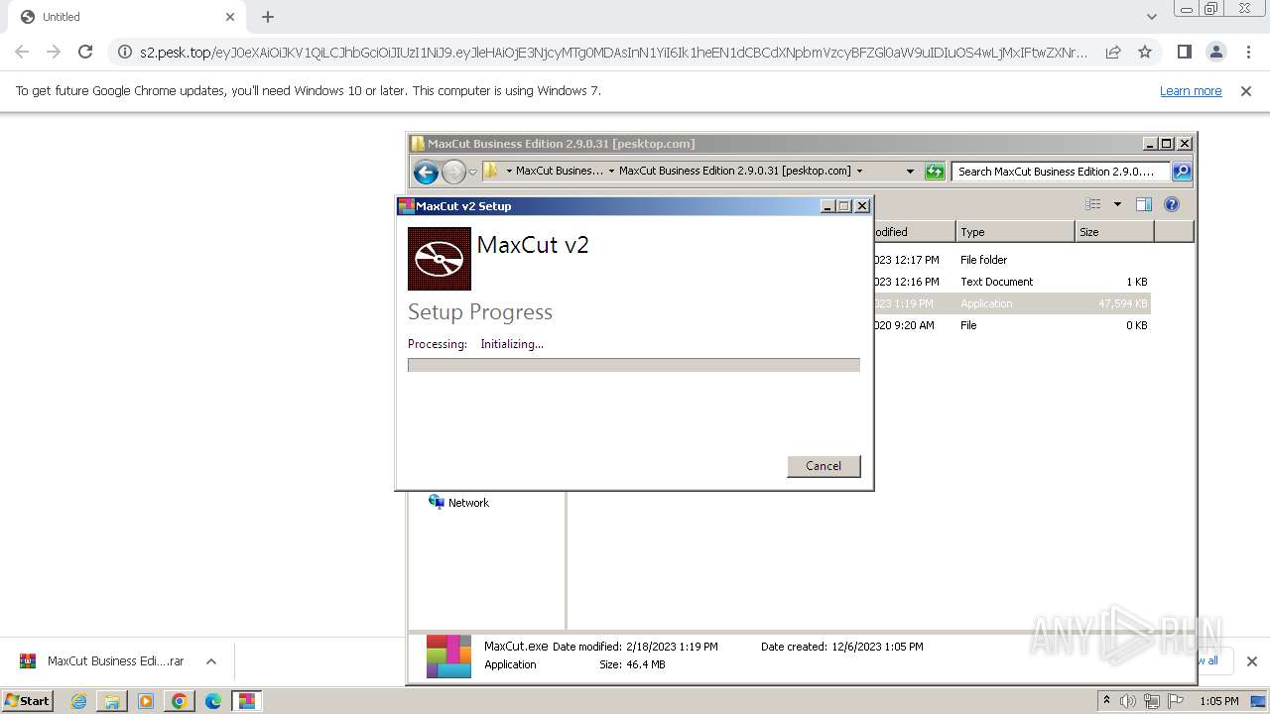Go forward in Explorer window
Image resolution: width=1270 pixels, height=714 pixels.
pyautogui.click(x=453, y=173)
